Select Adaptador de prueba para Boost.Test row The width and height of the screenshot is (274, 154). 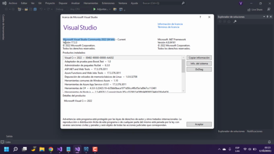pos(122,62)
